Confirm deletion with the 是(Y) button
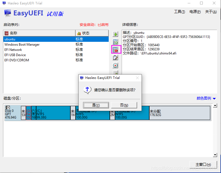221x173 pixels. (96, 105)
